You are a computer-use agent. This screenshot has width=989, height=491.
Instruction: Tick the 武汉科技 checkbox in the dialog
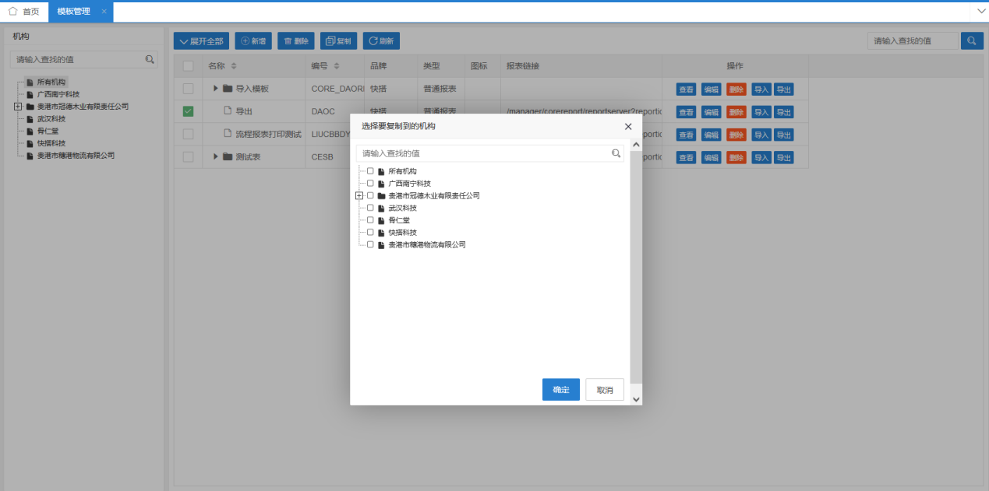(x=370, y=208)
